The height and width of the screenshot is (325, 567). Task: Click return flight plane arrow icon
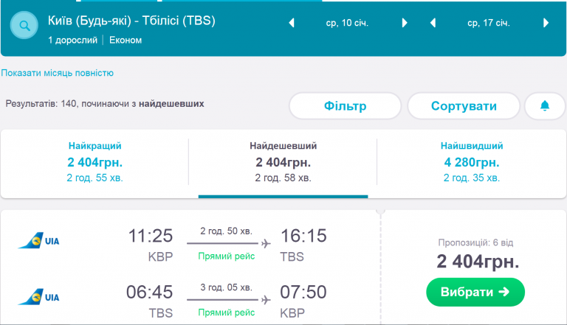click(x=266, y=299)
